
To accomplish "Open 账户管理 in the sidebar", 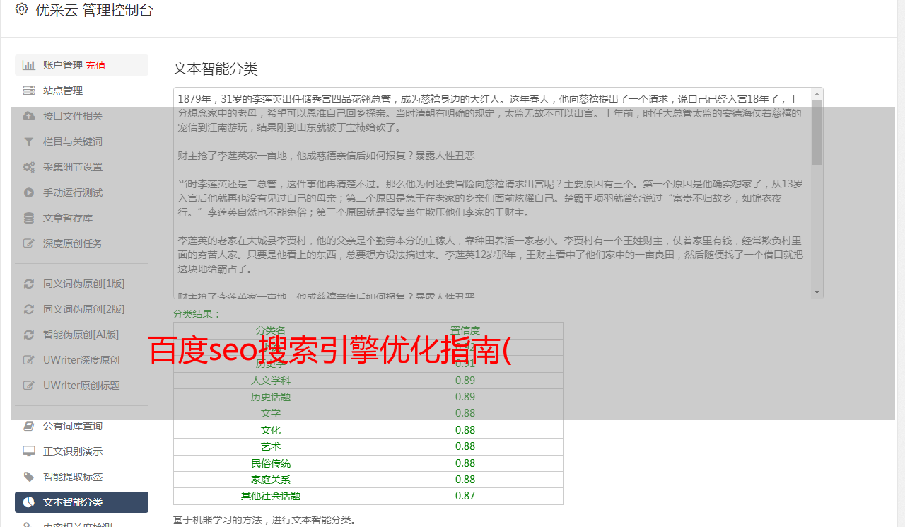I will coord(63,65).
